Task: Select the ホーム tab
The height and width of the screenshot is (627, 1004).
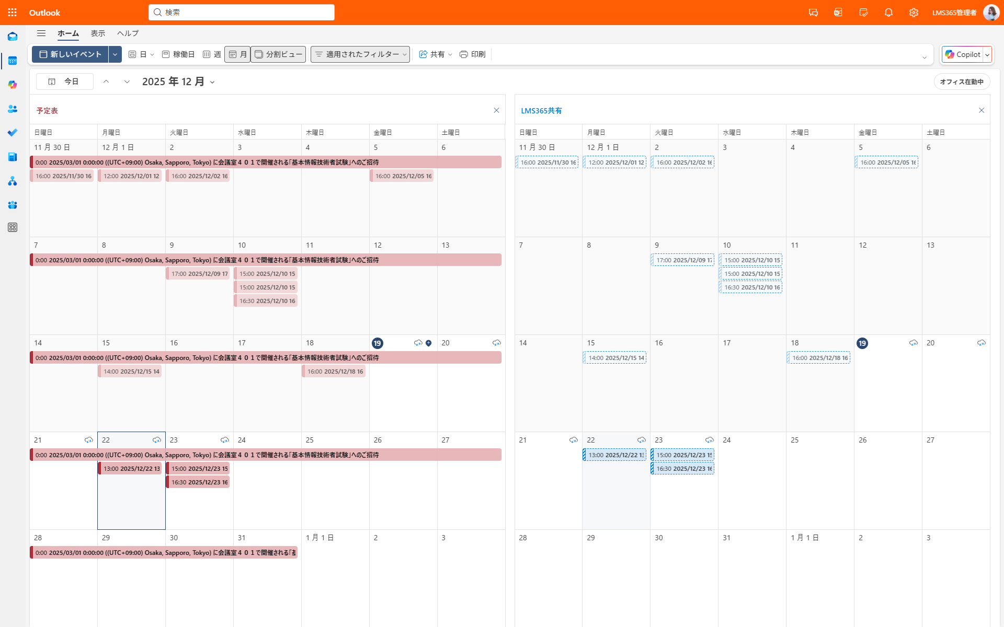Action: (x=68, y=33)
